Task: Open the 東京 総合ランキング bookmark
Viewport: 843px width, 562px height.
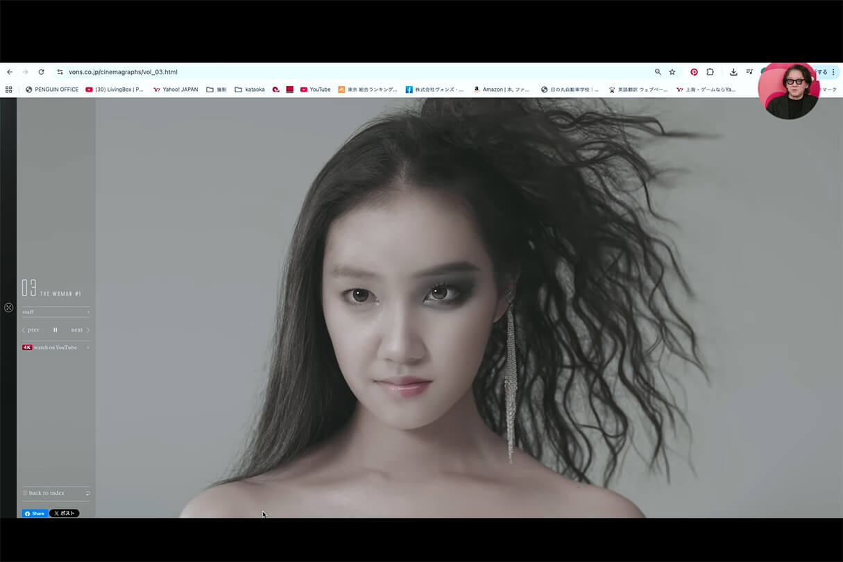Action: [368, 90]
